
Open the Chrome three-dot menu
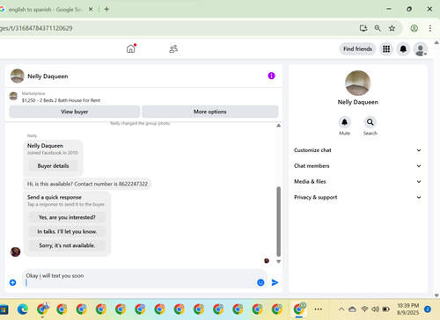click(x=430, y=28)
